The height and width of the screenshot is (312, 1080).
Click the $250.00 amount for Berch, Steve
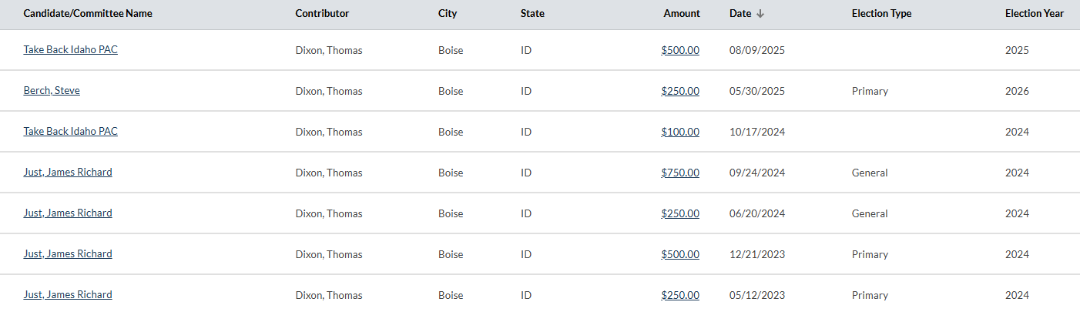tap(680, 92)
